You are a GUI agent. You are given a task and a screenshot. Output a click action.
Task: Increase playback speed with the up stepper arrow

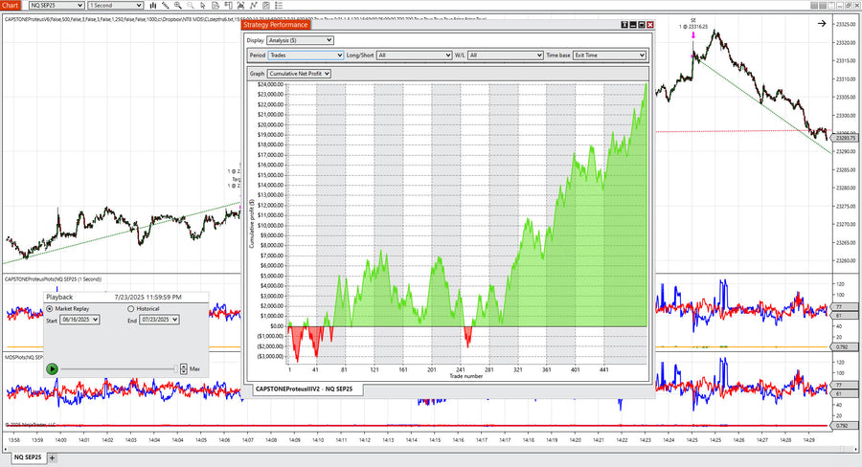[x=184, y=367]
